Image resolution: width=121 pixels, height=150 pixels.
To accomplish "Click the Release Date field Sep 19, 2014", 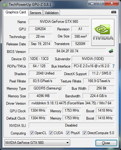I will pyautogui.click(x=40, y=44).
